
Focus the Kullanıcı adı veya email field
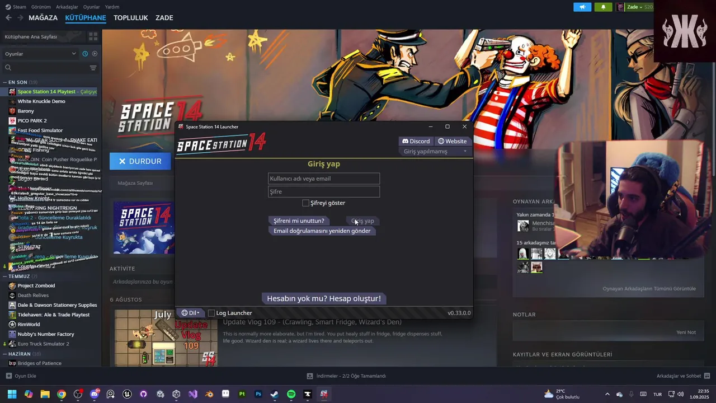coord(324,179)
